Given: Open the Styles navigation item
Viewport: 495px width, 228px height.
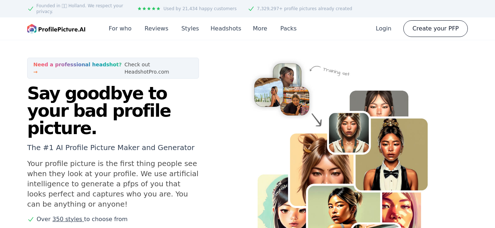Looking at the screenshot, I should [x=190, y=29].
